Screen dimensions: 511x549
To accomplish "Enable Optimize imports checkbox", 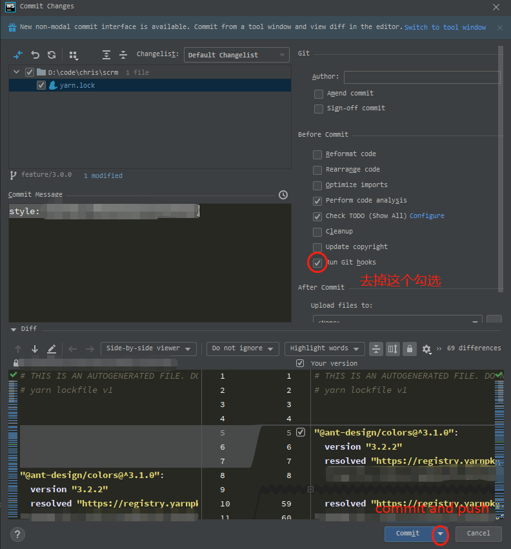I will pyautogui.click(x=317, y=186).
